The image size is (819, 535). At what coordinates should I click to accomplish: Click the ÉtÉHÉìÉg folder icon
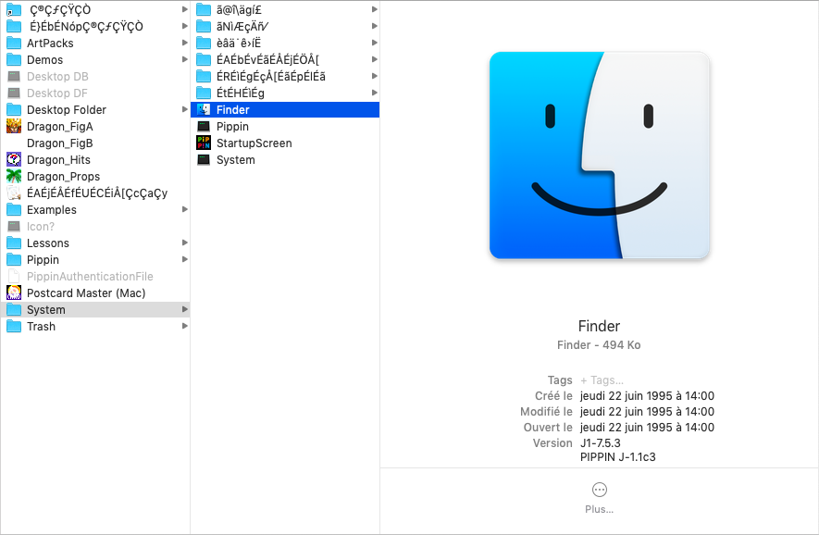[204, 93]
